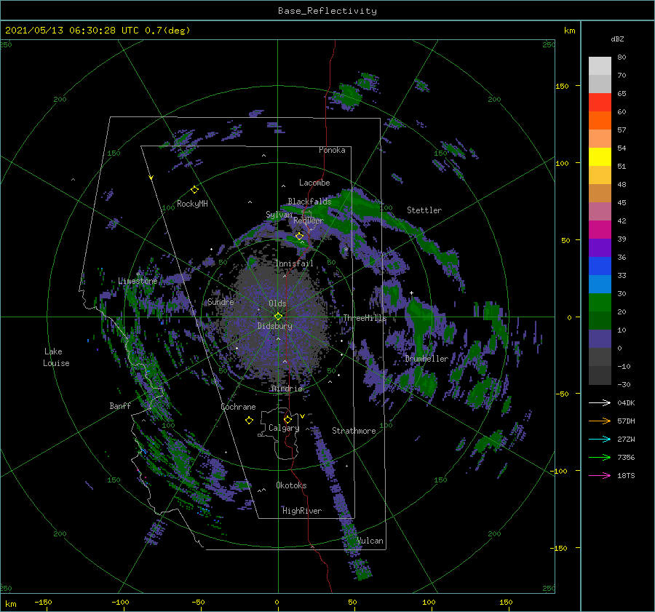Click the Vulcan town label

click(x=370, y=541)
